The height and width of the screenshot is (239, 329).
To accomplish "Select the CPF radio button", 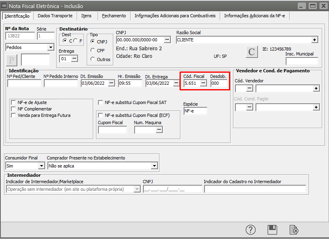I will (x=93, y=50).
